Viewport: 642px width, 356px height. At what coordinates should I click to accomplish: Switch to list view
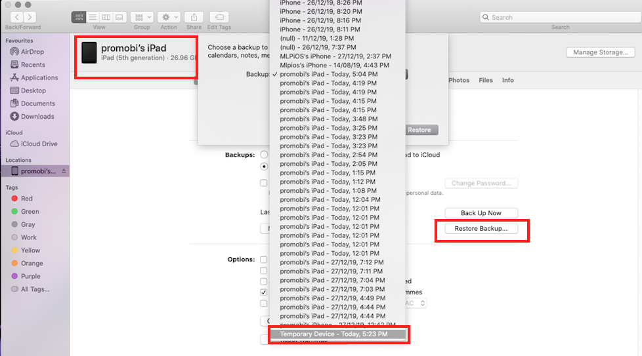pyautogui.click(x=93, y=17)
